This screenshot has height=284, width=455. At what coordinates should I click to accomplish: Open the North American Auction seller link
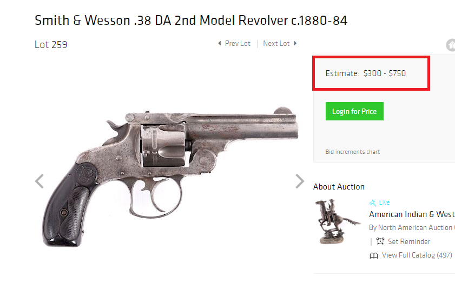[x=412, y=227]
